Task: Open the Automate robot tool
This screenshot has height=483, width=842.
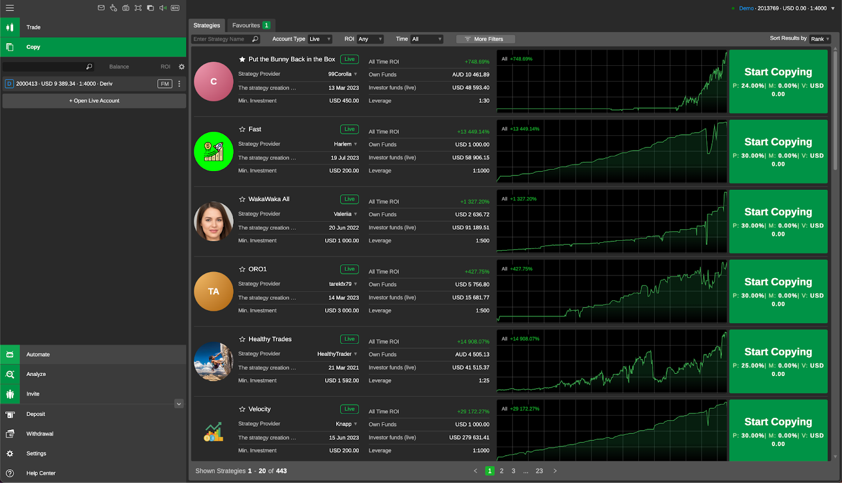Action: tap(37, 354)
